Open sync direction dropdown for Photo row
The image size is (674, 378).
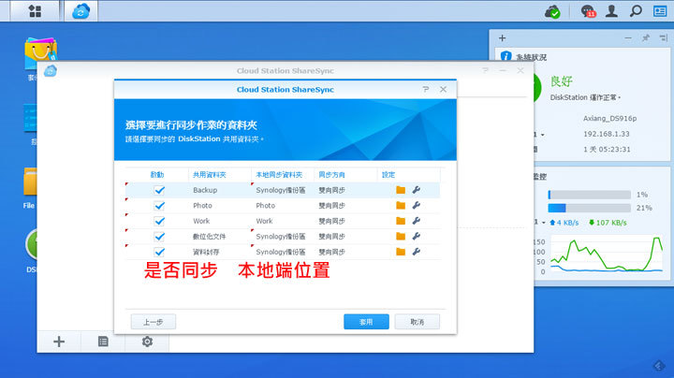click(331, 205)
